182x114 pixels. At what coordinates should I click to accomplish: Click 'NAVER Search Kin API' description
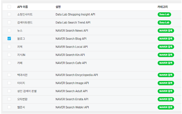pos(70,55)
